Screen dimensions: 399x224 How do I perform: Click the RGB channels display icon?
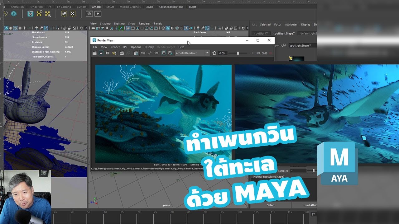point(143,53)
